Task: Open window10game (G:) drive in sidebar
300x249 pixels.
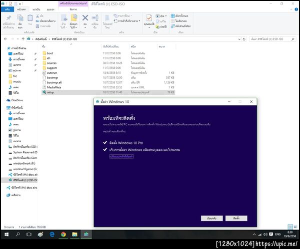Action: click(x=23, y=169)
